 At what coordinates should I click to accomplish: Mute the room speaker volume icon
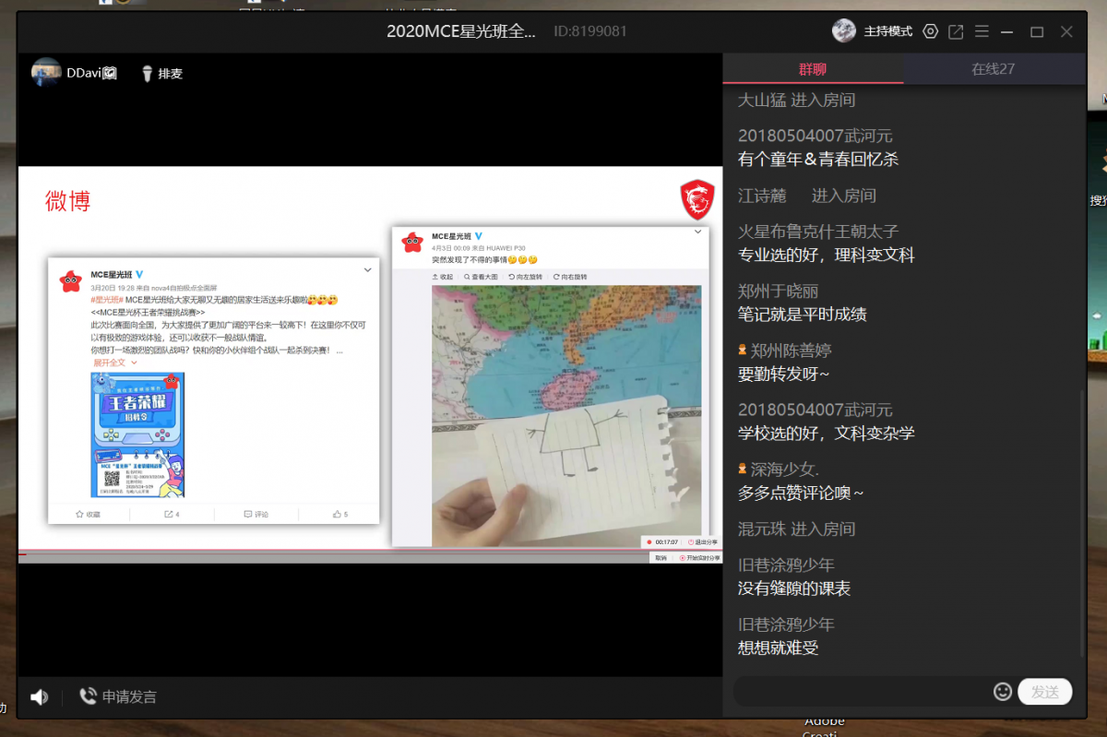(x=39, y=697)
